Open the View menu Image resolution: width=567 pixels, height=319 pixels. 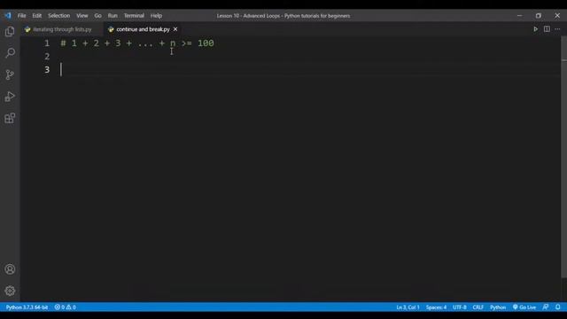(x=82, y=16)
